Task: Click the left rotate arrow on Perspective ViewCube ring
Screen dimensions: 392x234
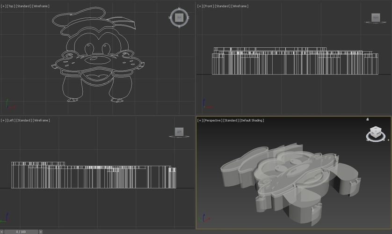Action: click(369, 140)
